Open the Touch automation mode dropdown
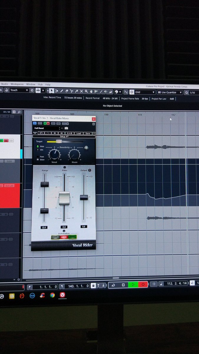The image size is (199, 354). point(19,90)
